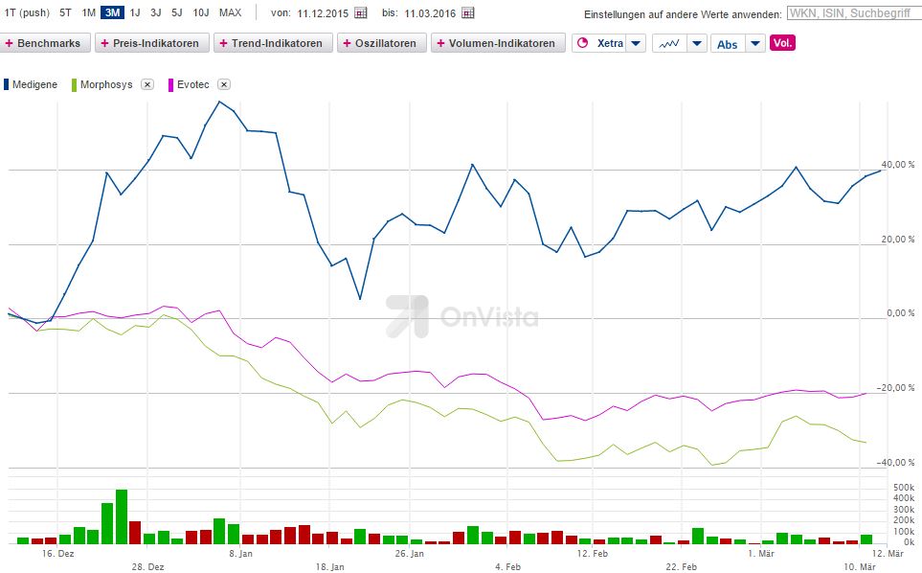Select the 3M timeframe
922x573 pixels.
coord(112,12)
